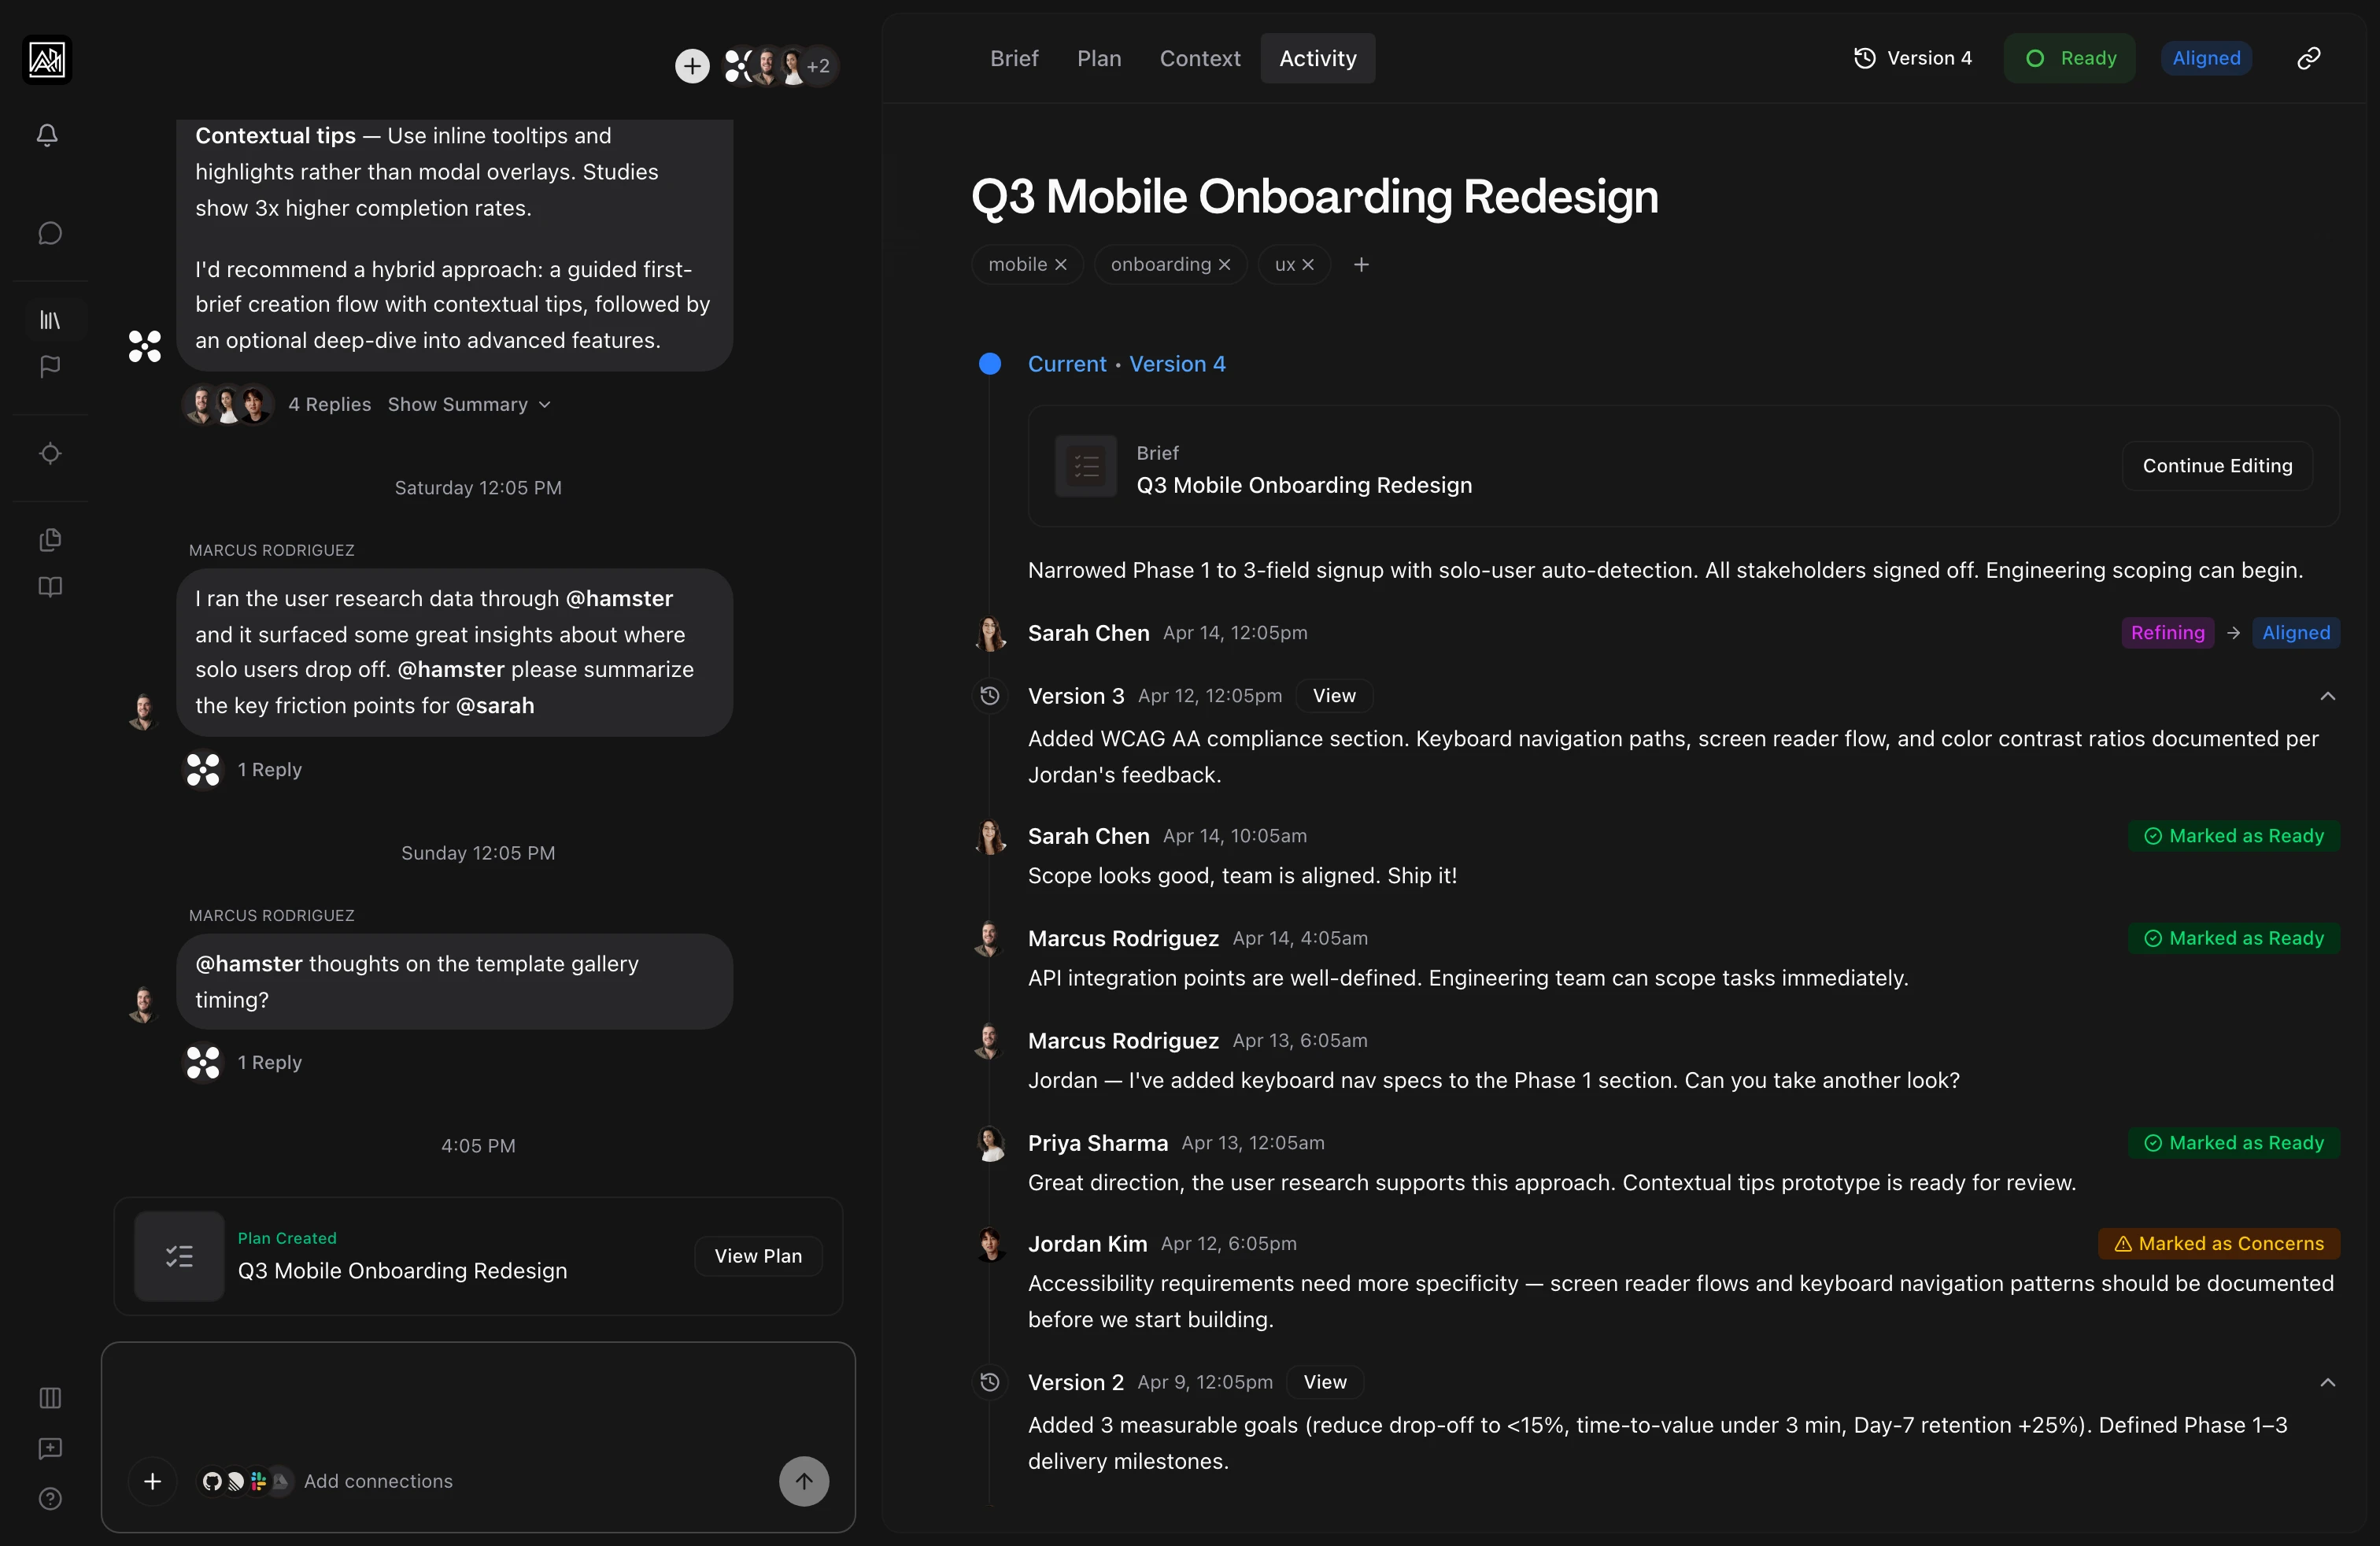Screen dimensions: 2380x1546
Task: Switch to the Plan tab
Action: (x=1099, y=58)
